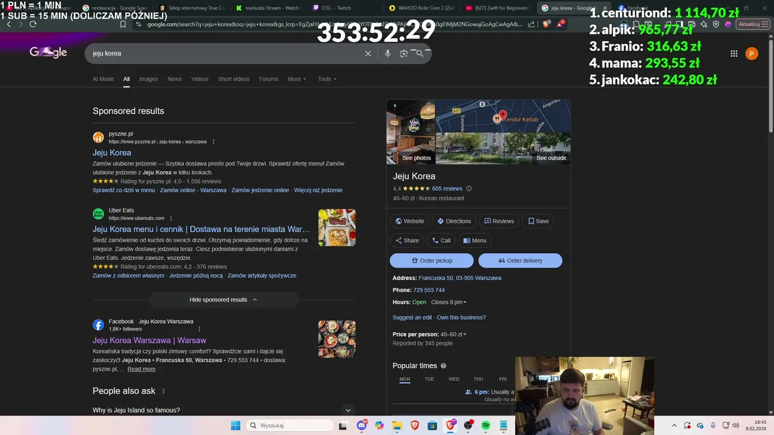Start voice search with the microphone icon

pyautogui.click(x=388, y=54)
